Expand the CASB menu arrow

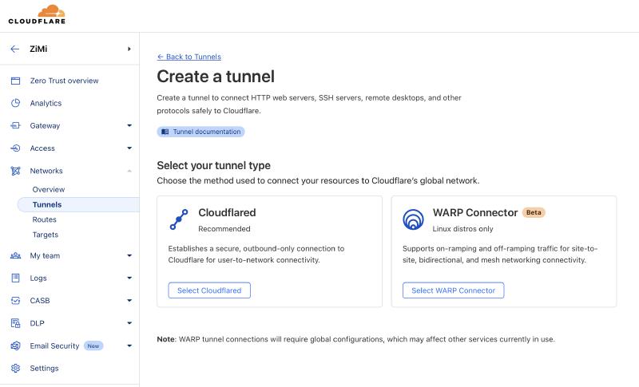coord(129,301)
